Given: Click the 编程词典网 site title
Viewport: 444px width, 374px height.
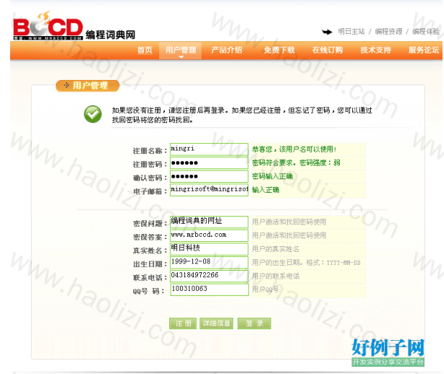Looking at the screenshot, I should click(111, 35).
